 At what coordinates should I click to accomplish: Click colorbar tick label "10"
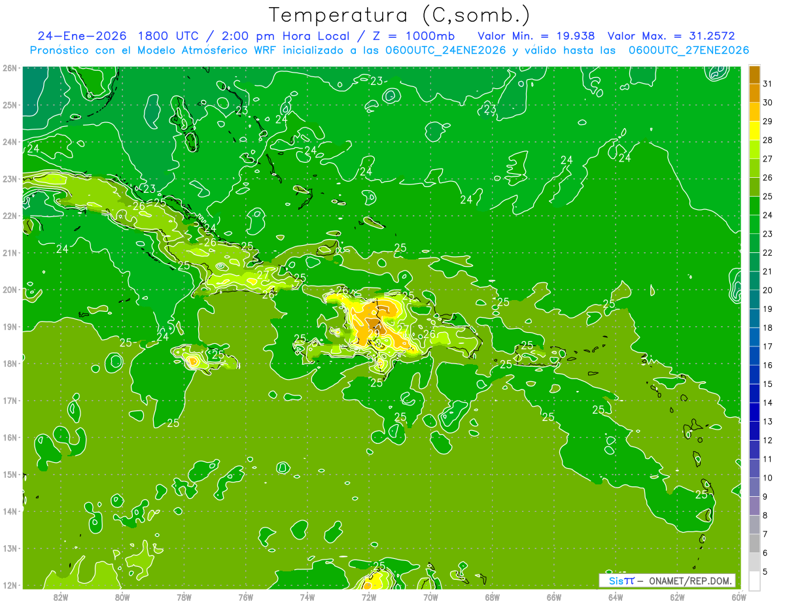[x=768, y=478]
